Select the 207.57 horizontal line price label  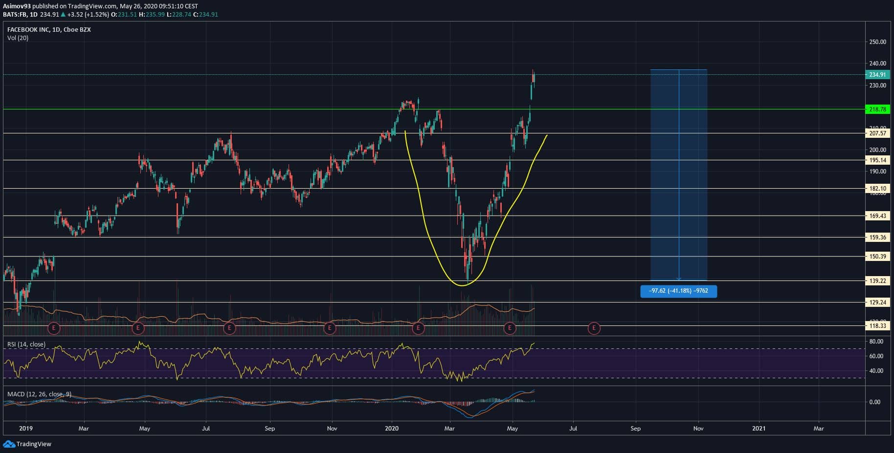(x=877, y=133)
